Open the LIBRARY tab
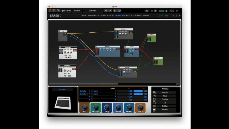Image resolution: width=229 pixels, height=129 pixels. 138,16
